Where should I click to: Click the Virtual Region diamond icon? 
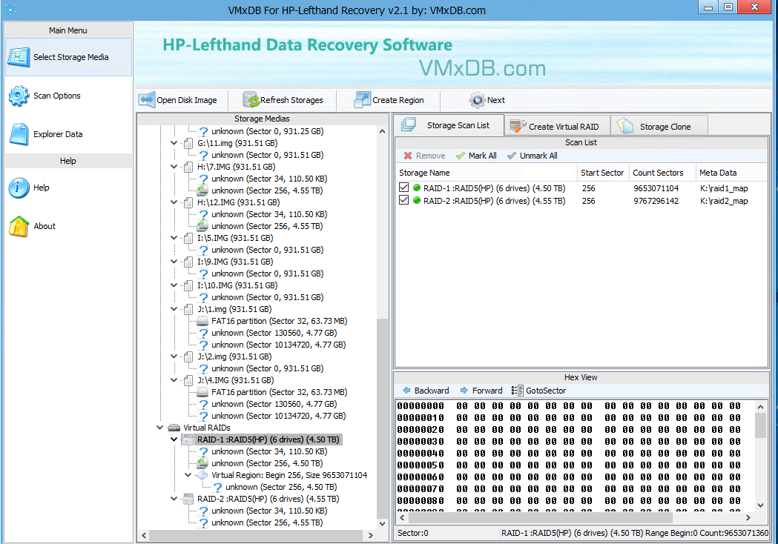202,475
